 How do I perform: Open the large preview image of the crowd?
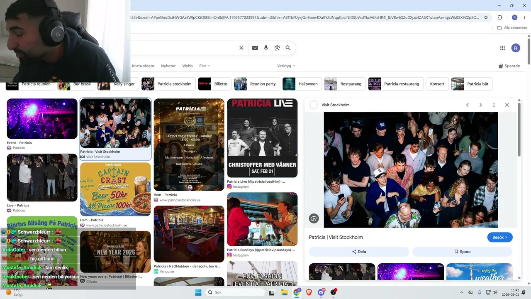(x=411, y=170)
